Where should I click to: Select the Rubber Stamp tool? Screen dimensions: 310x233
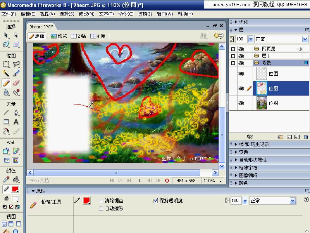16,92
